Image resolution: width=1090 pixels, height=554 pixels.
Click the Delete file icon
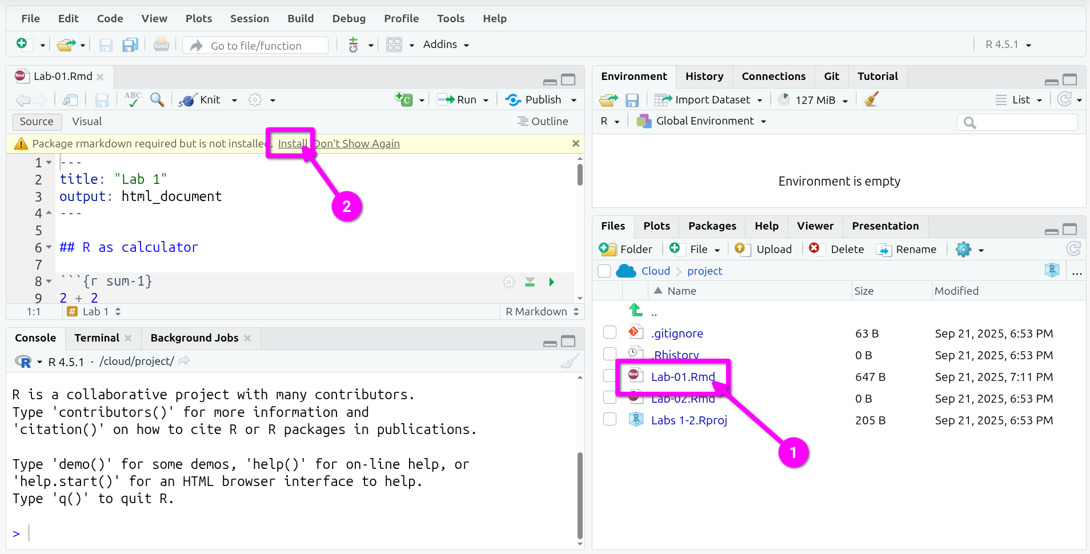click(814, 248)
